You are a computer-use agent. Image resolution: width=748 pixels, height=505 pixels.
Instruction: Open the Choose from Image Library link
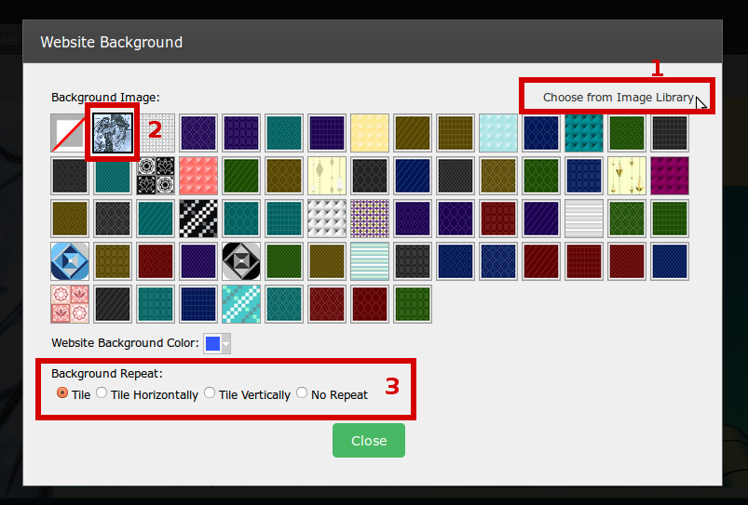tap(618, 97)
